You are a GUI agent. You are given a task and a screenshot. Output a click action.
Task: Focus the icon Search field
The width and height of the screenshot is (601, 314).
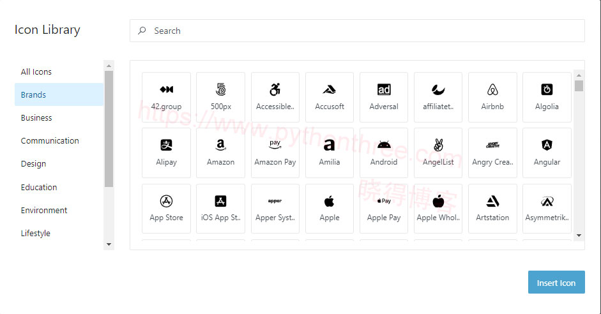coord(357,31)
